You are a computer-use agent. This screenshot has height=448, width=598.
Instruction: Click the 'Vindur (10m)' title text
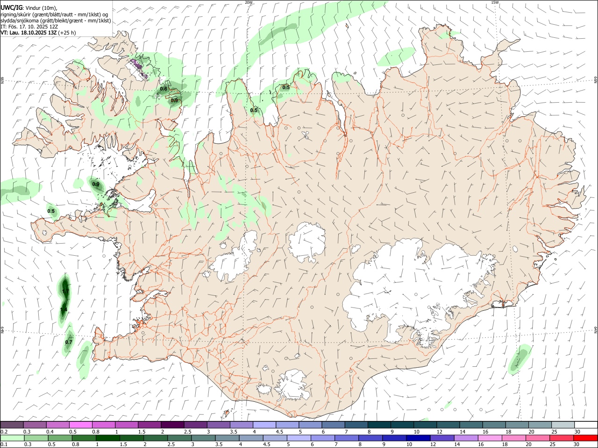[x=41, y=8]
